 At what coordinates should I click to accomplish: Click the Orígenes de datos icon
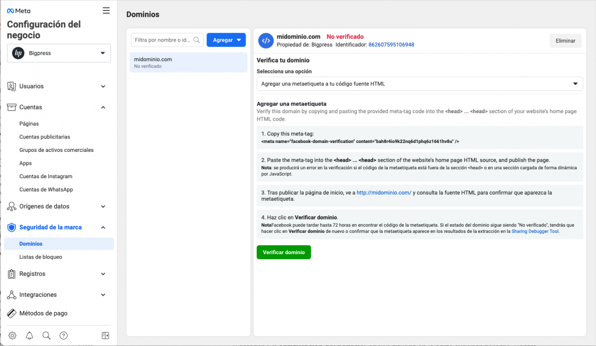coord(11,207)
